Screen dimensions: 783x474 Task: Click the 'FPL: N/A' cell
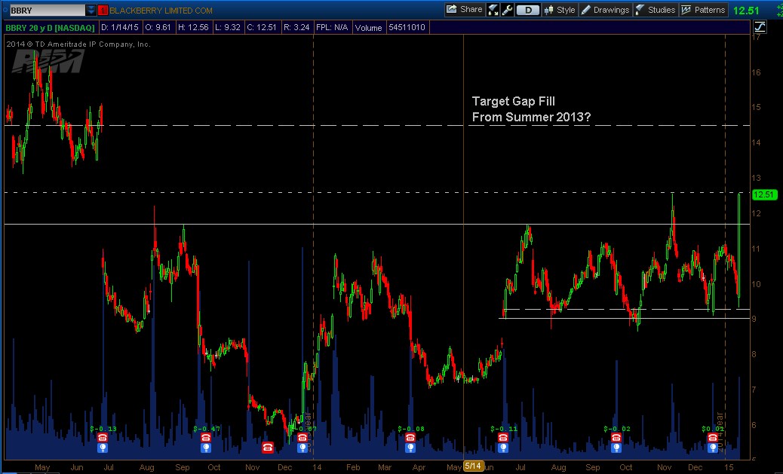point(332,27)
